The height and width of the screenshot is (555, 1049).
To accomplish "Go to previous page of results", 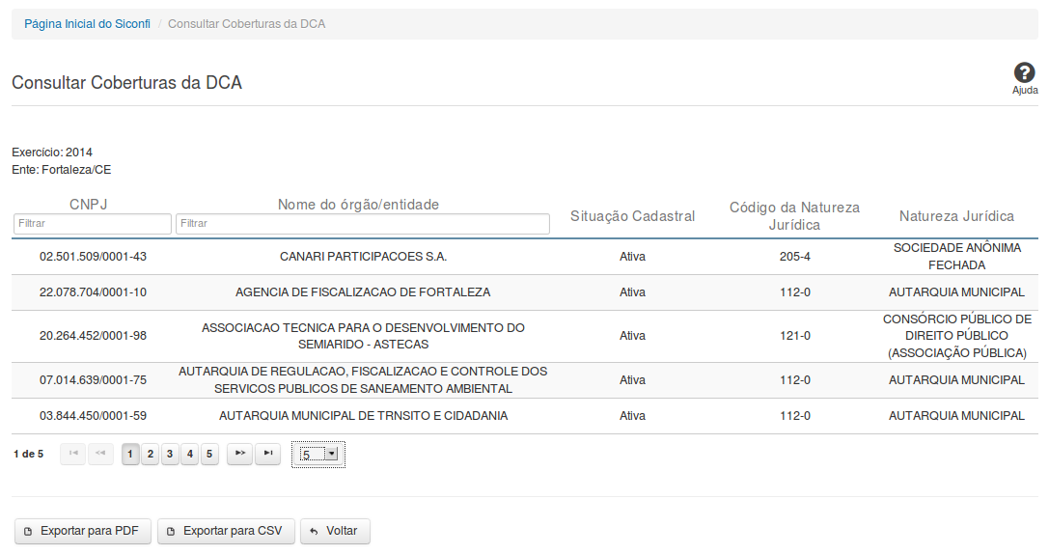I will [x=100, y=454].
